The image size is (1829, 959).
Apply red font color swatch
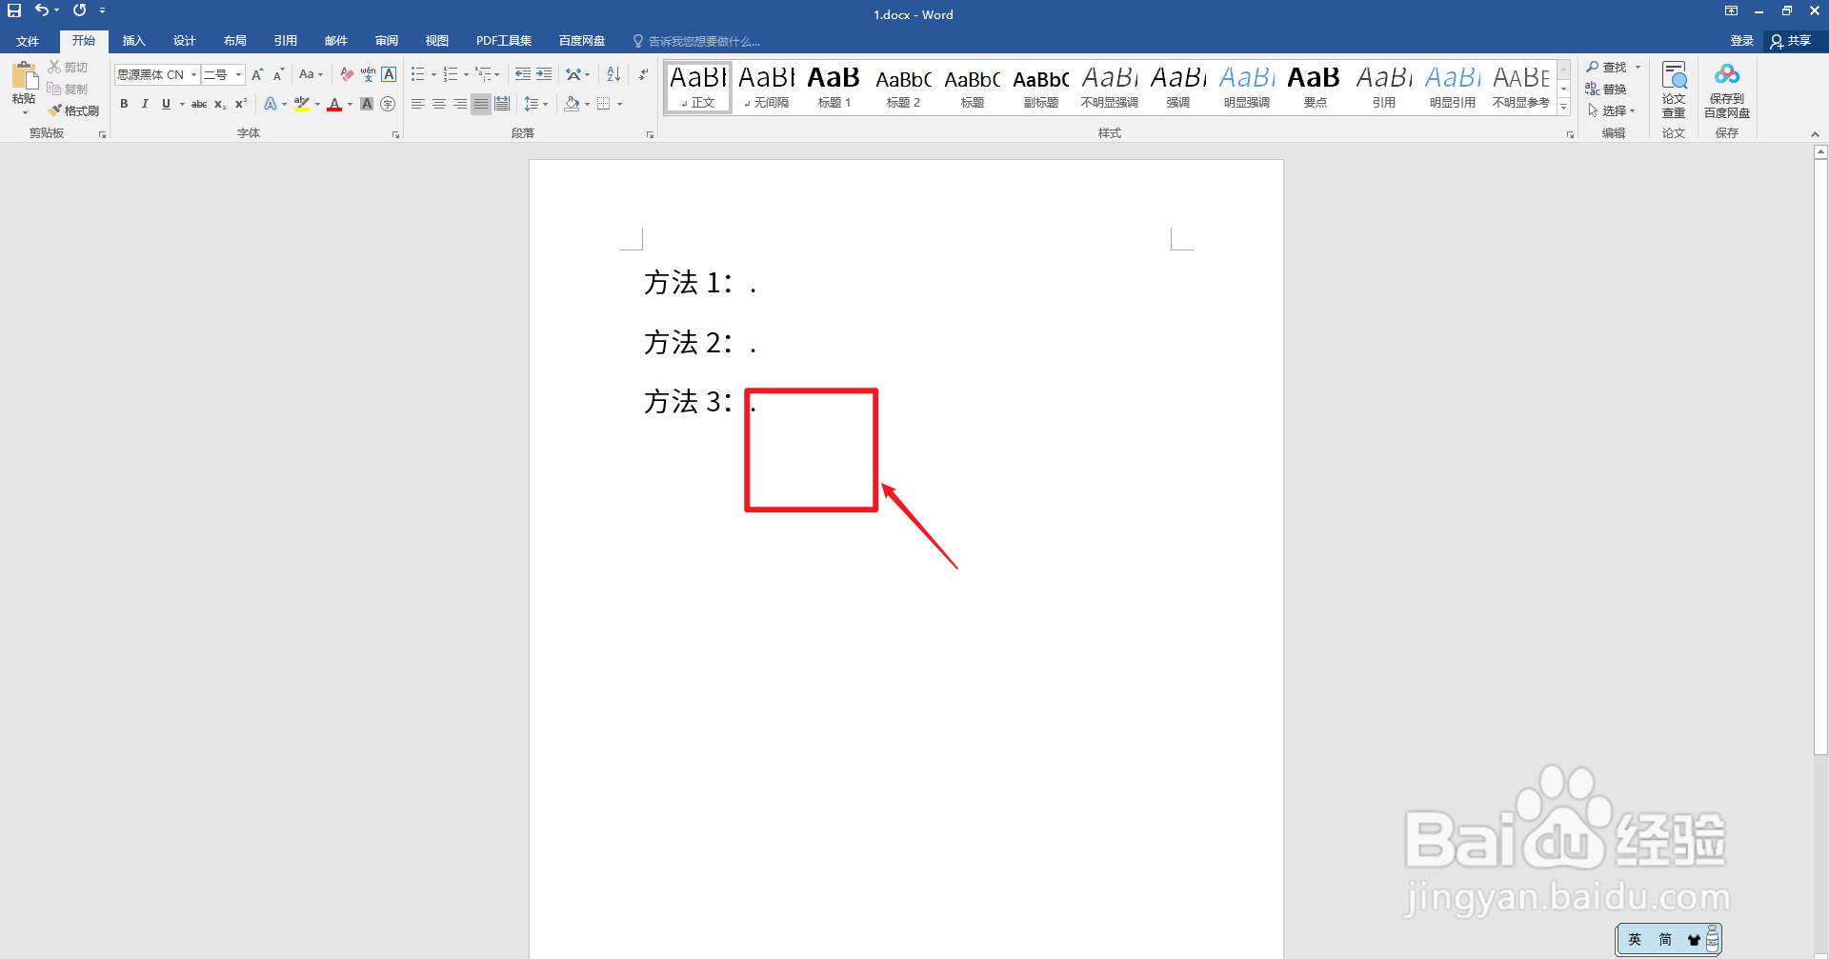pyautogui.click(x=334, y=104)
